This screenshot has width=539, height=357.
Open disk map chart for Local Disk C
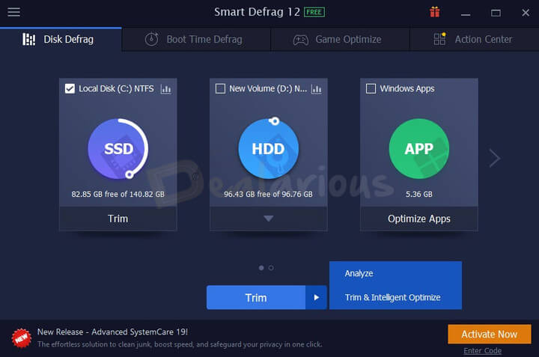(166, 89)
